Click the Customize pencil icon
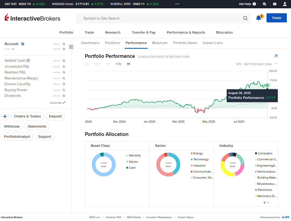Screen dimensions: 291x221 tap(64, 103)
